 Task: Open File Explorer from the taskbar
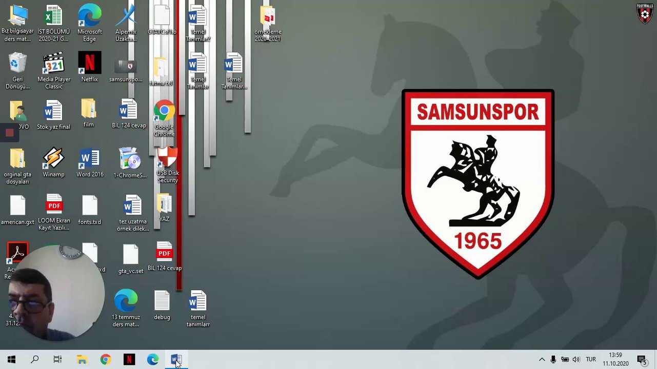click(x=82, y=360)
